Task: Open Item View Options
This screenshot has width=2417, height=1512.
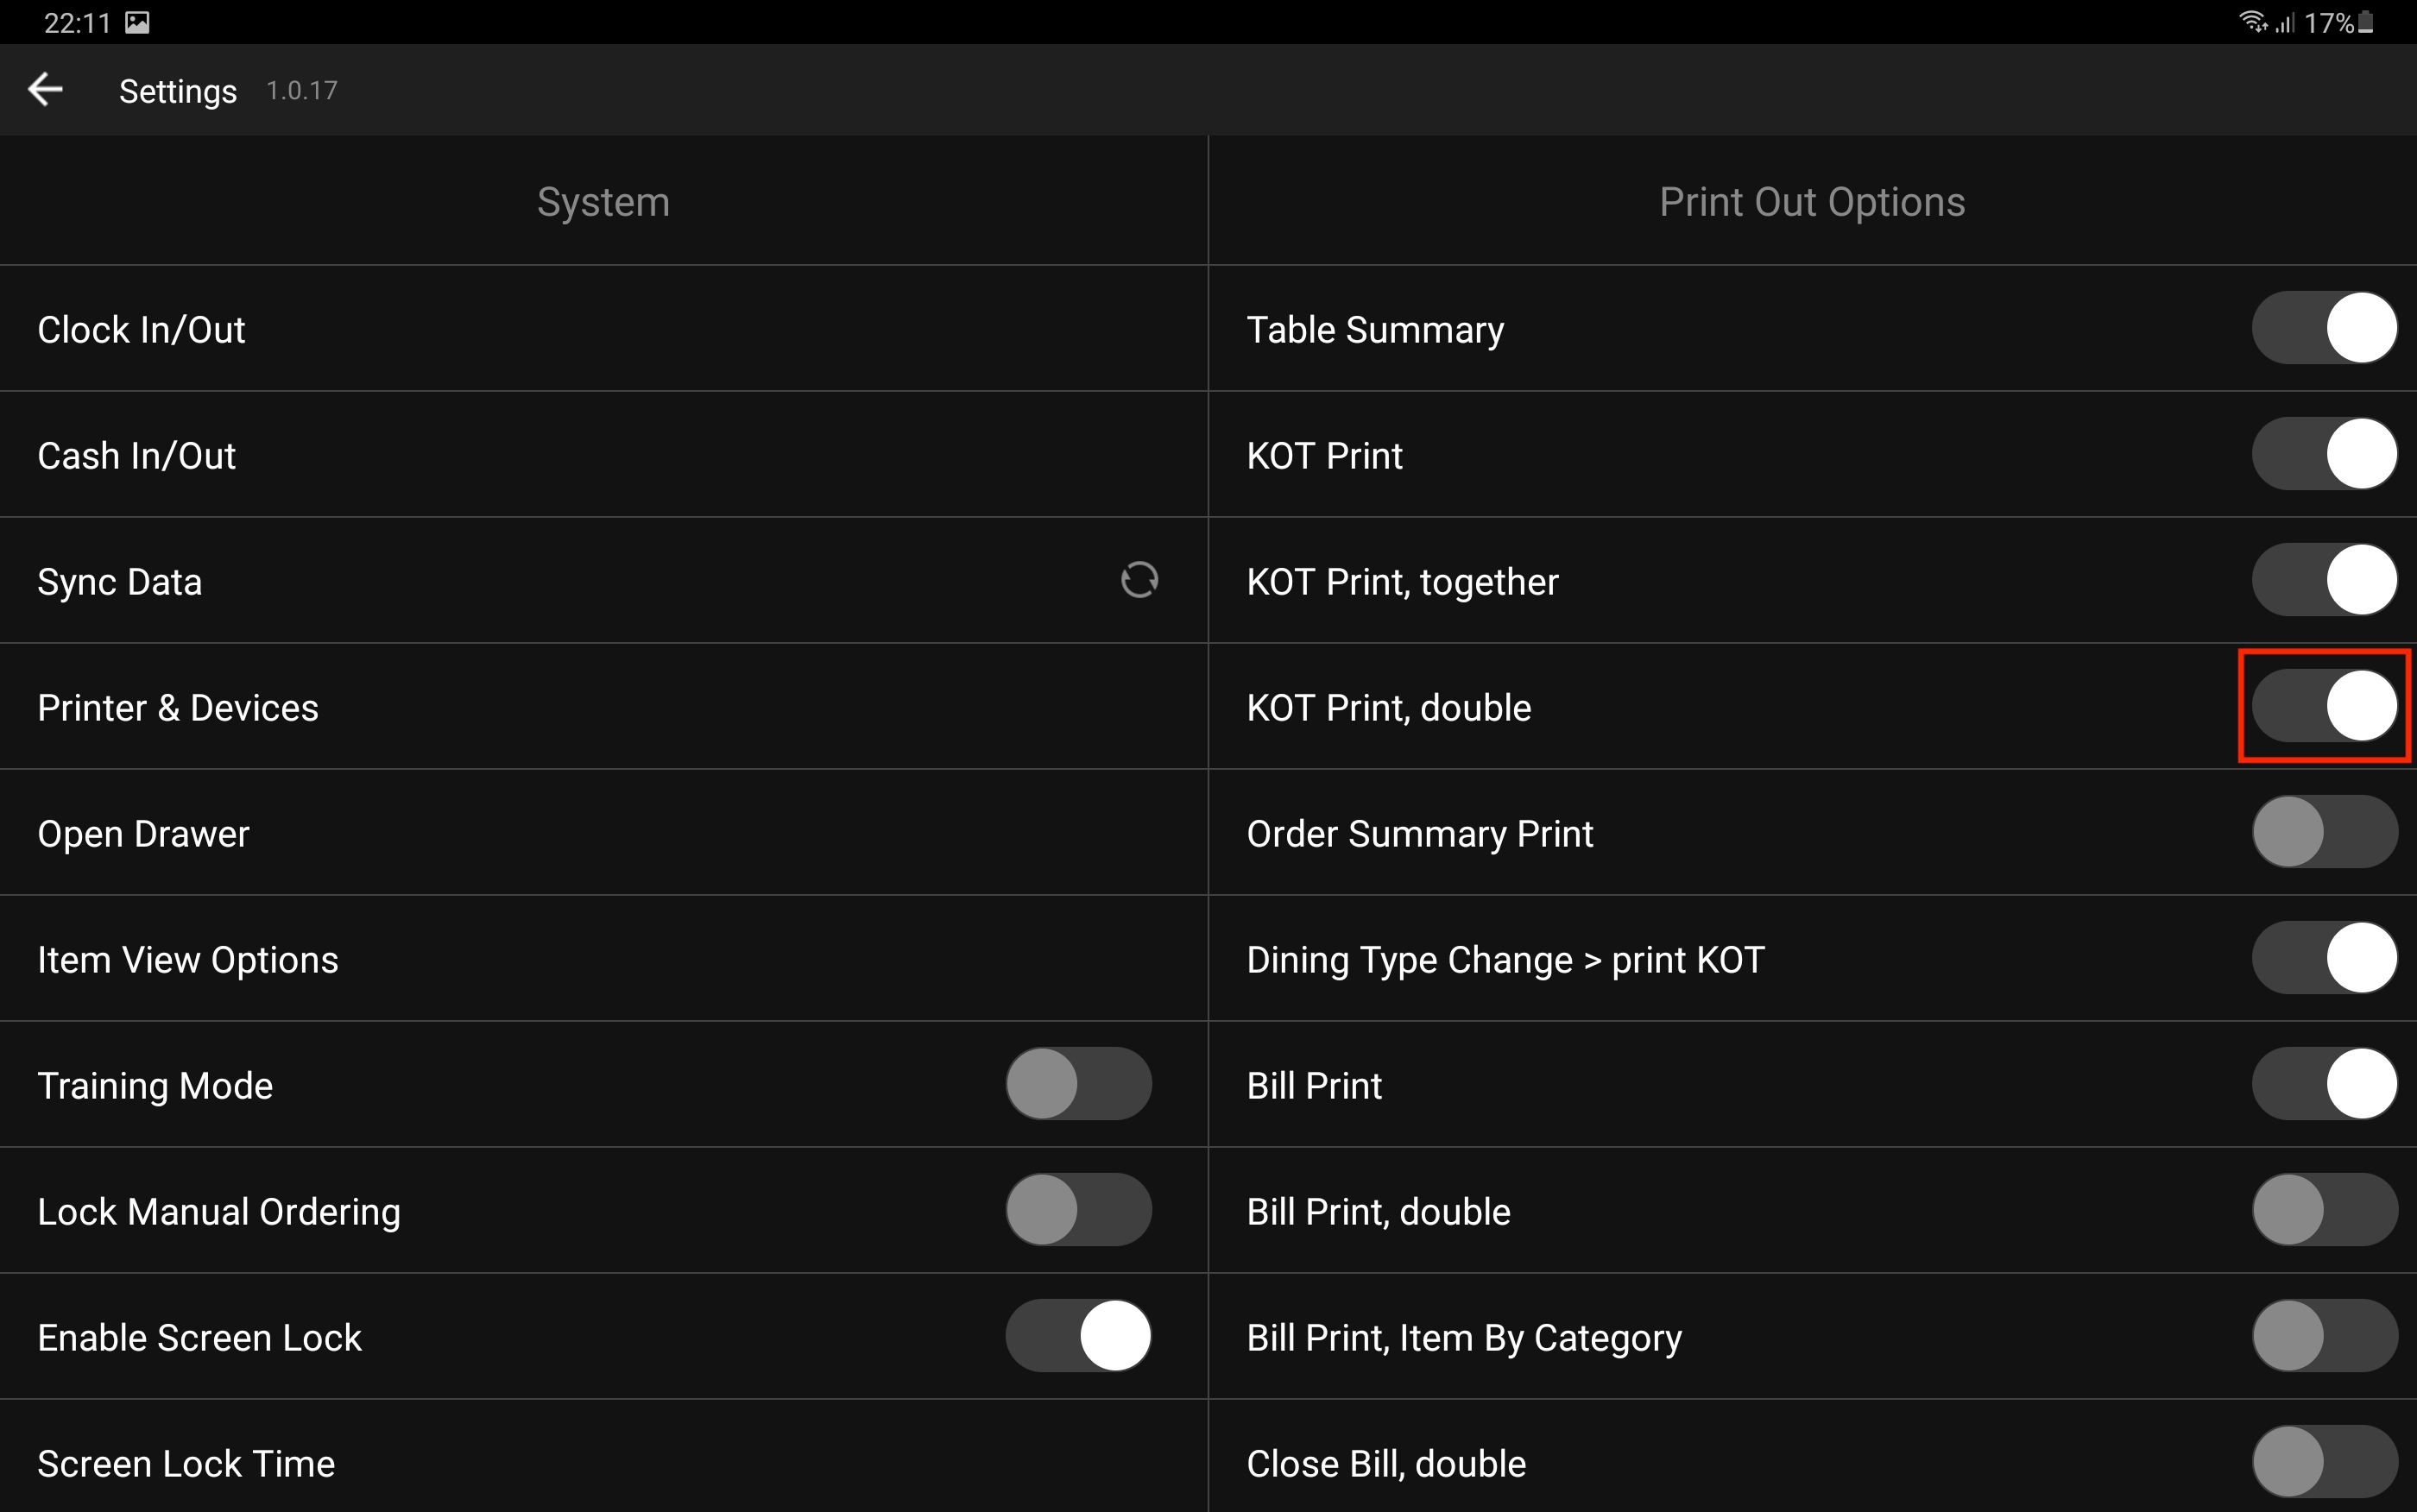Action: pos(188,960)
